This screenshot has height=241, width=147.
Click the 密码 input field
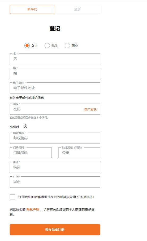pyautogui.click(x=46, y=109)
